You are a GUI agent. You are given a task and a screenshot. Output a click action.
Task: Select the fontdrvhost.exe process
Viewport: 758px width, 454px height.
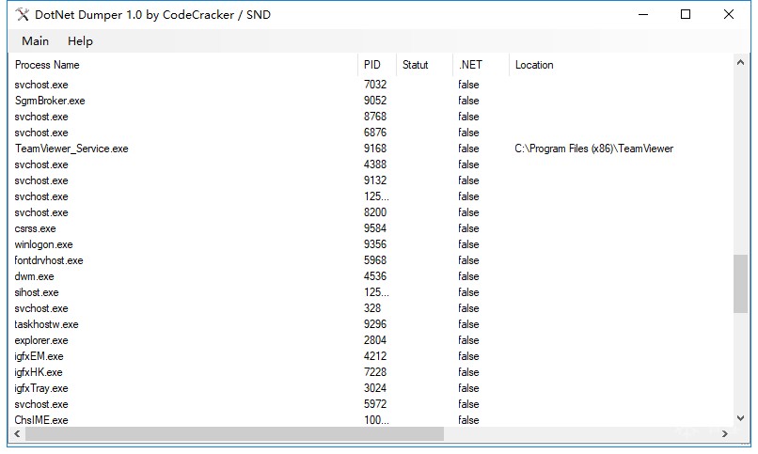click(x=49, y=260)
